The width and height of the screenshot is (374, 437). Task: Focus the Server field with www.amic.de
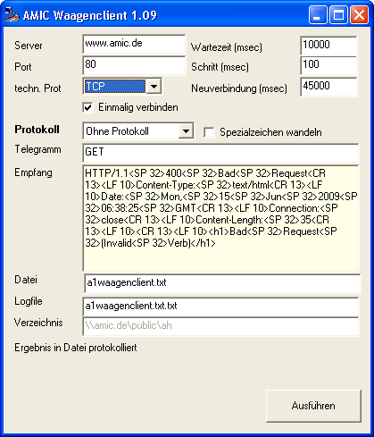coord(134,44)
